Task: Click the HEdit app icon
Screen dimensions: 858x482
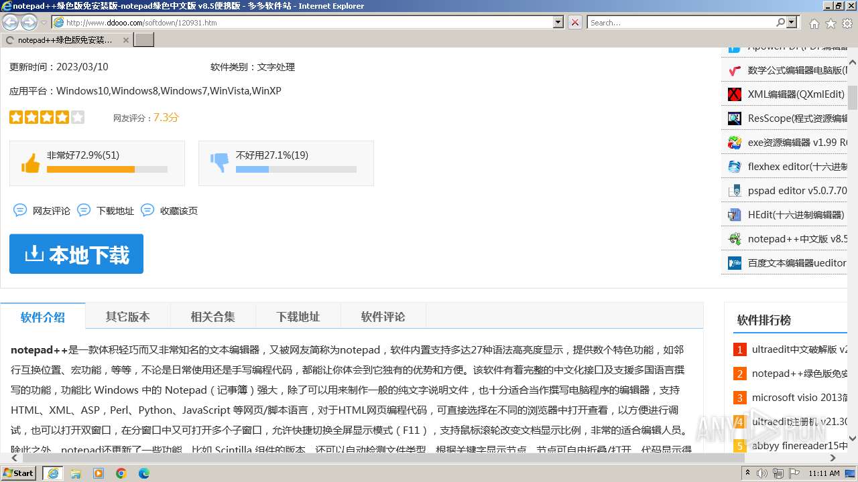Action: [x=735, y=215]
